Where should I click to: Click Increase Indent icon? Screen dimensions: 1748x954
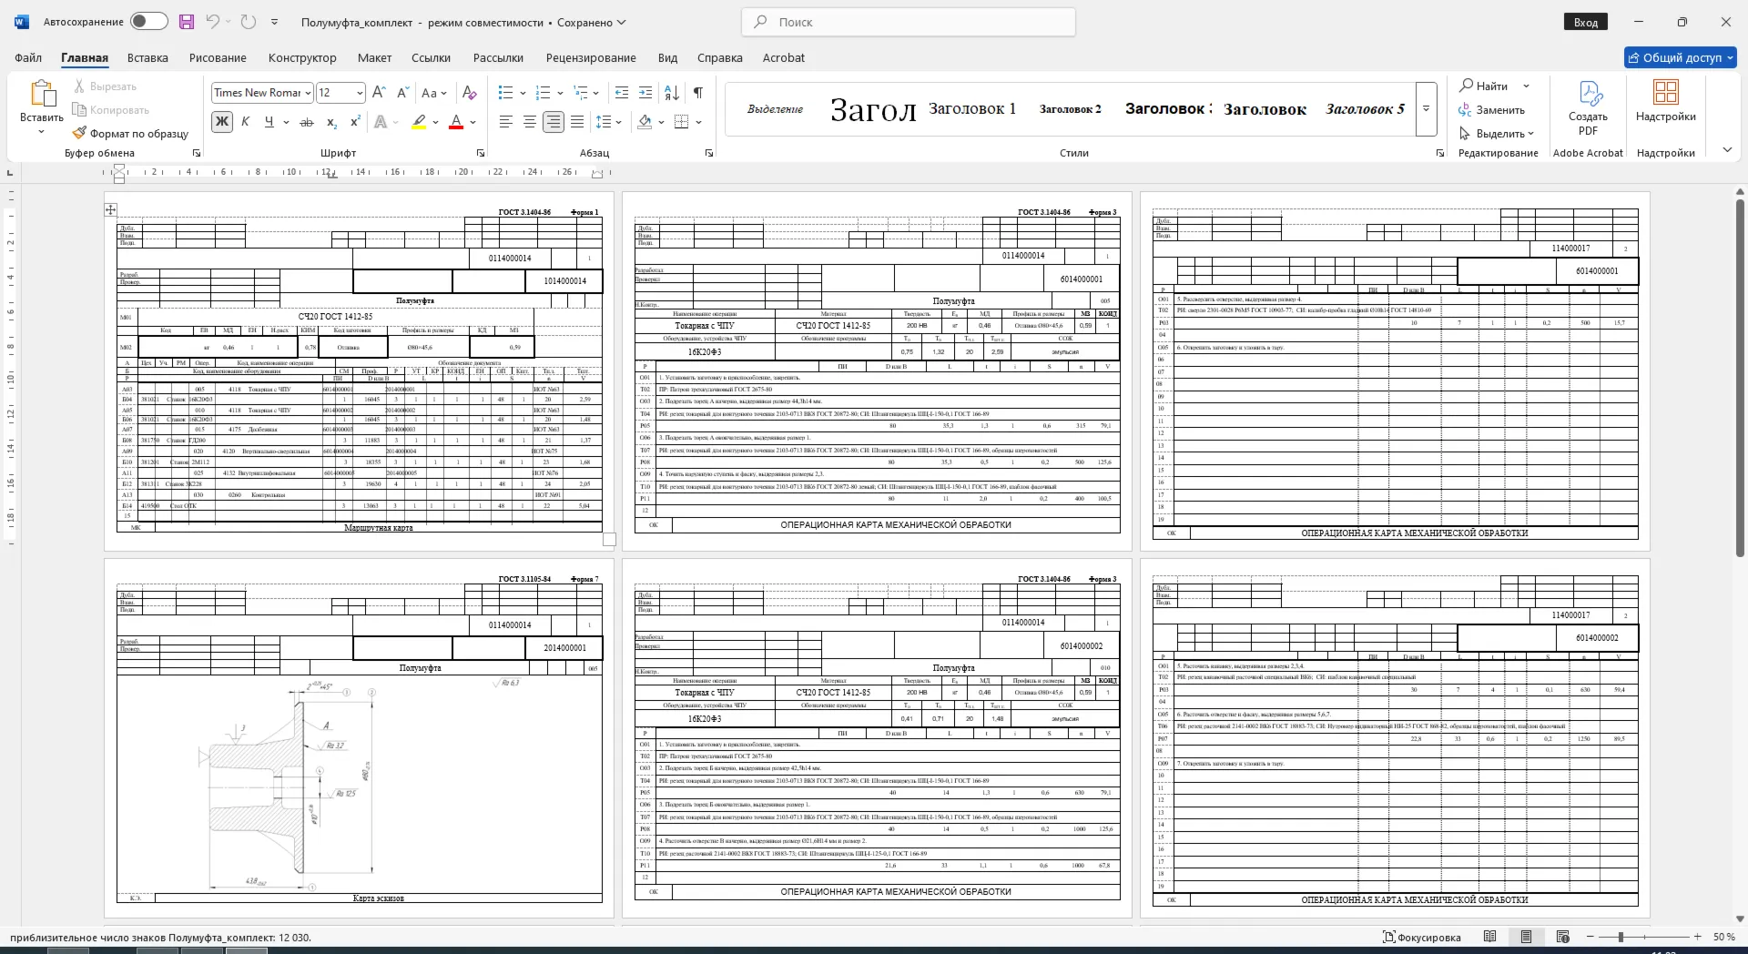(x=645, y=93)
